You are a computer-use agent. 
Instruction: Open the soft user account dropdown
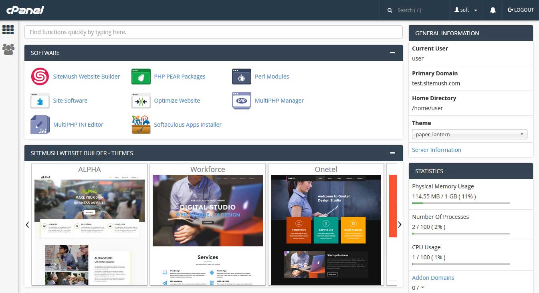(466, 10)
